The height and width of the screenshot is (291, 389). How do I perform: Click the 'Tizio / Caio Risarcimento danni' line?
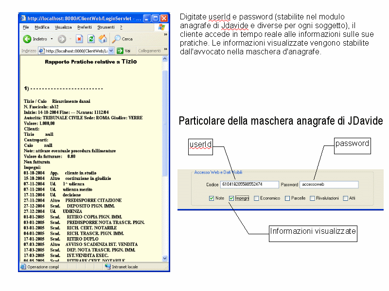57,101
